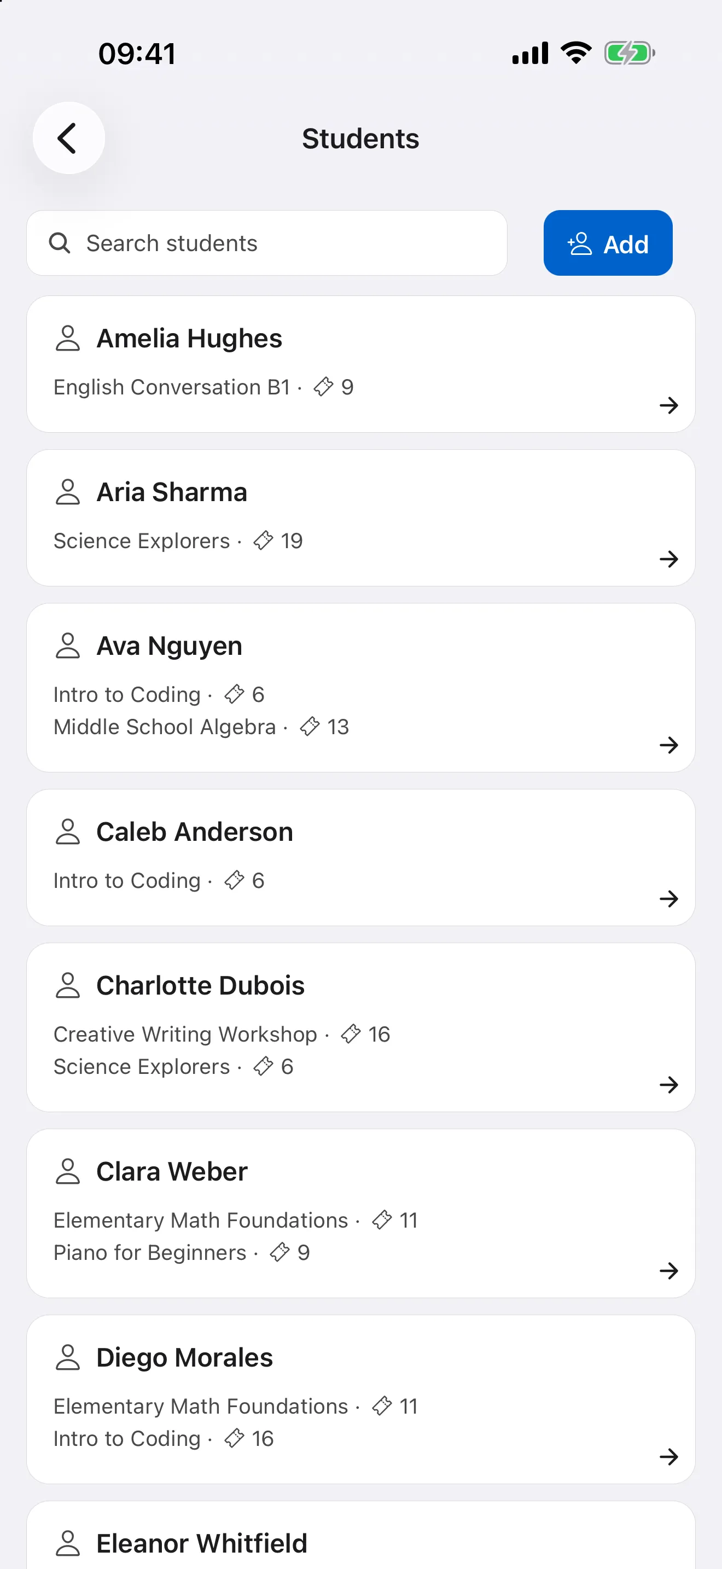Viewport: 722px width, 1569px height.
Task: Tap the person icon beside Amelia Hughes
Action: [68, 338]
